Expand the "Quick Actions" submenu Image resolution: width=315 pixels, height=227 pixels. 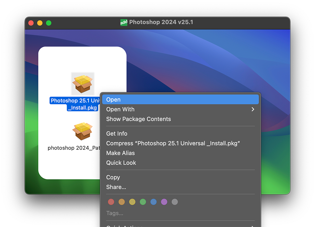click(180, 226)
